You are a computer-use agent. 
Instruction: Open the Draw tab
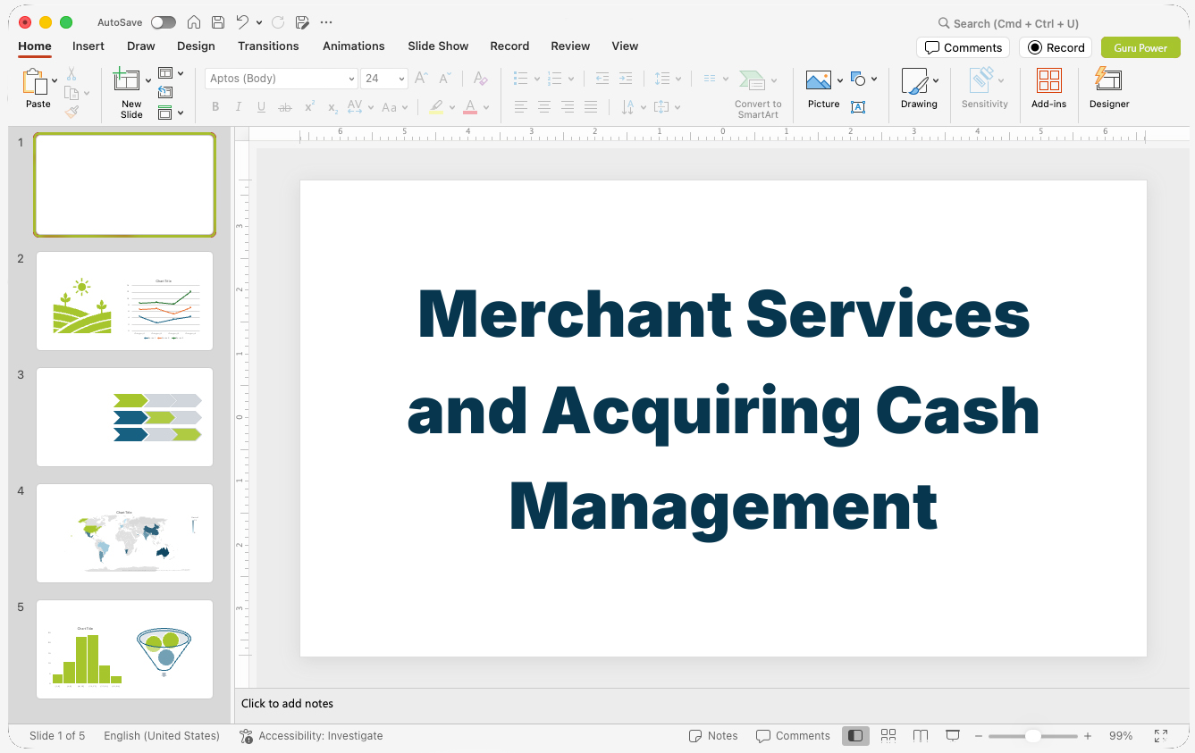tap(141, 46)
